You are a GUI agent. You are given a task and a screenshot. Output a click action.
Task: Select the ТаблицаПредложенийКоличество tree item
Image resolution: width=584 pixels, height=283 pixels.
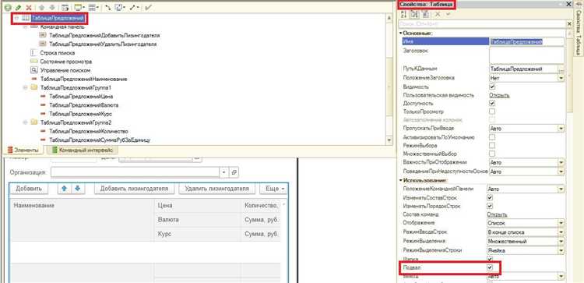pyautogui.click(x=89, y=131)
